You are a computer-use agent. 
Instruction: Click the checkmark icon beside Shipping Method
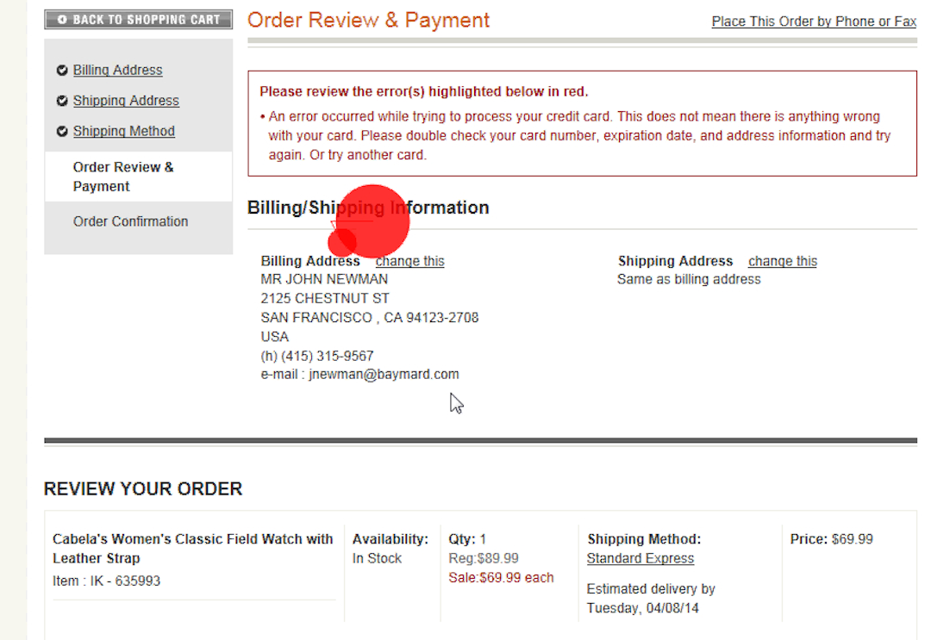[62, 130]
